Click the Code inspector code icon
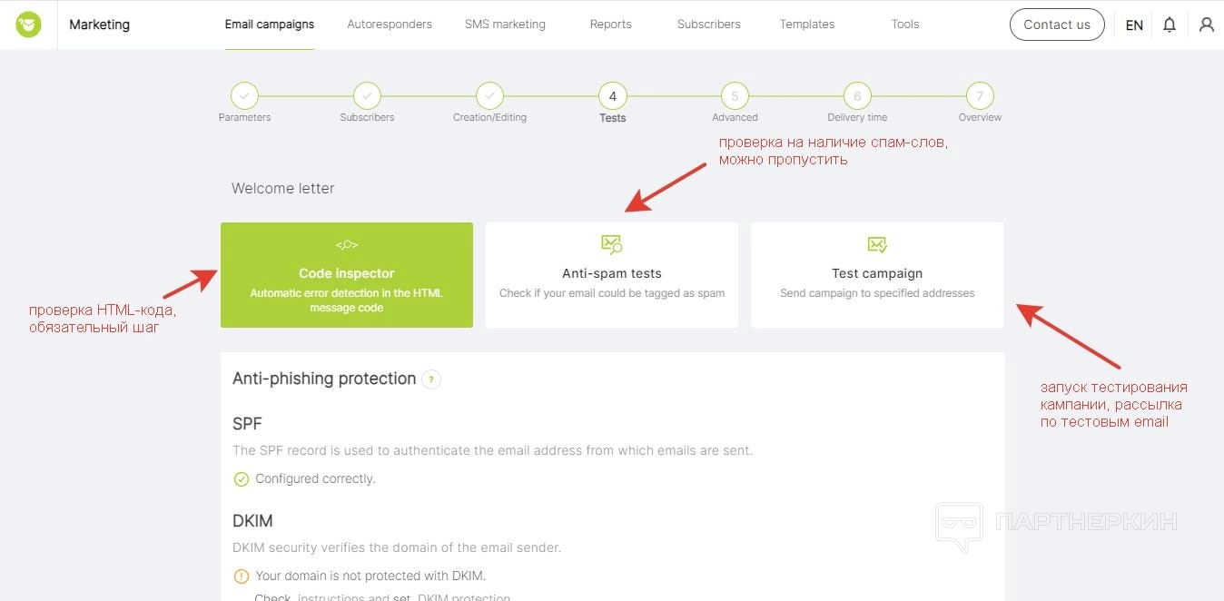 [346, 244]
